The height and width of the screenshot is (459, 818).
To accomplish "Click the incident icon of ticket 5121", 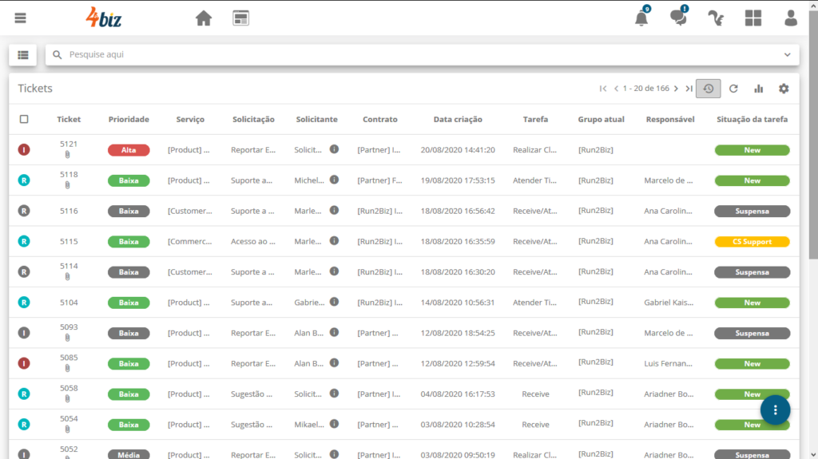I will click(24, 150).
